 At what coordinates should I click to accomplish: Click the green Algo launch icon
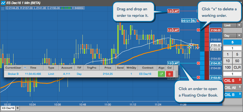161,74
